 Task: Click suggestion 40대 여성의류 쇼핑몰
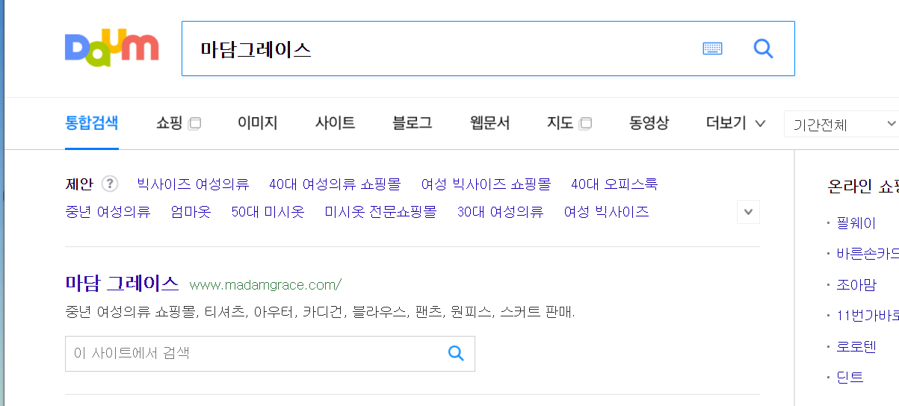coord(335,184)
